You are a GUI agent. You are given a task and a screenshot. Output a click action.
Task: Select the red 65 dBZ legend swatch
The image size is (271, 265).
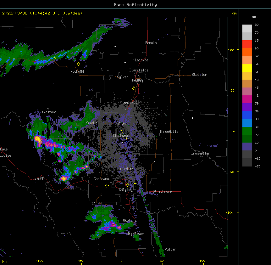247,44
